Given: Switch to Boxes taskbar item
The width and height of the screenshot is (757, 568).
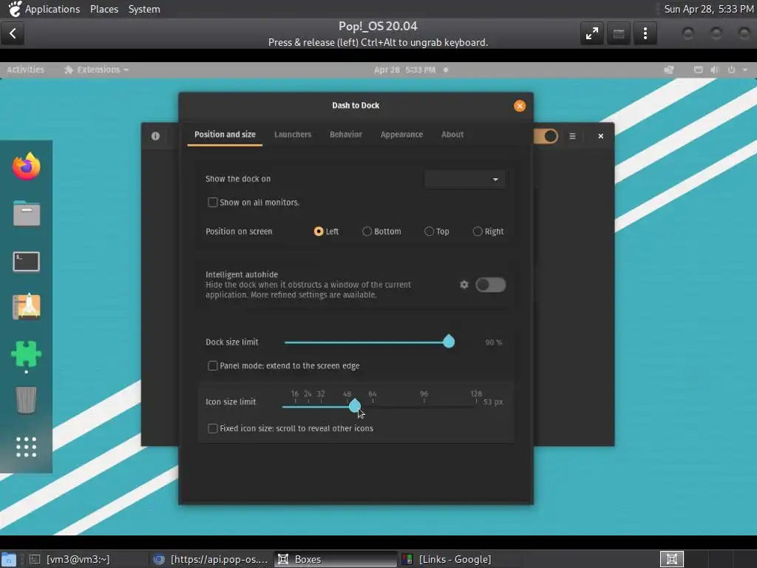Looking at the screenshot, I should (336, 559).
